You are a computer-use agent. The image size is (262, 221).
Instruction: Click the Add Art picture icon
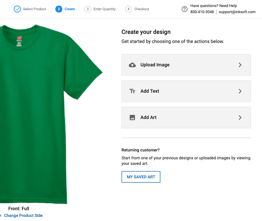point(132,118)
